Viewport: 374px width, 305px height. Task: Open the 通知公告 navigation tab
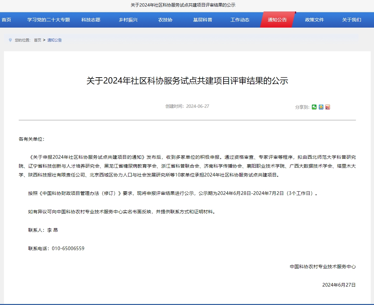(x=278, y=19)
